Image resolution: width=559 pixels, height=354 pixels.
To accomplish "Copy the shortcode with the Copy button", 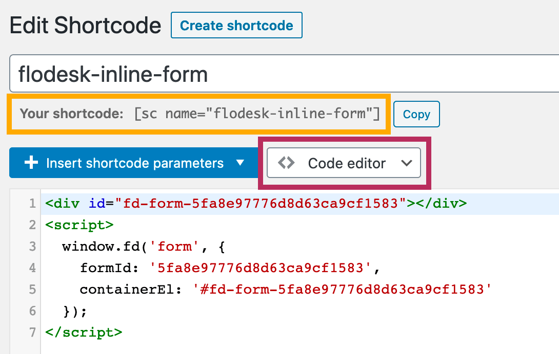I will pyautogui.click(x=416, y=114).
